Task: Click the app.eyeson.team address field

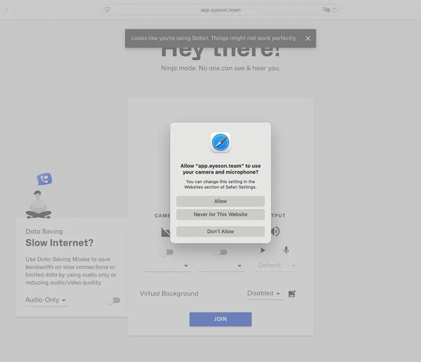Action: [220, 10]
